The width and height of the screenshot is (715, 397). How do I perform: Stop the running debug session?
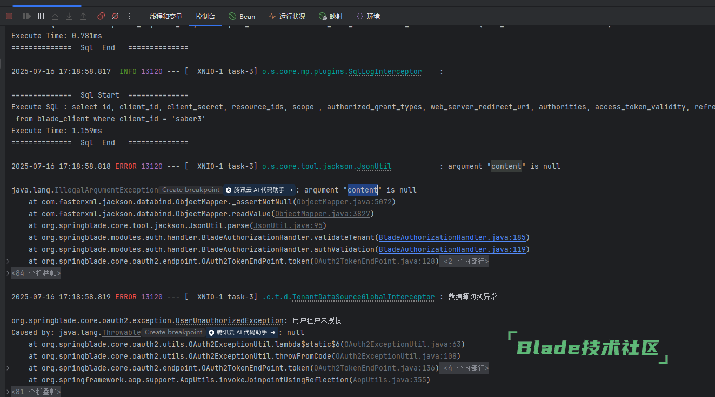click(x=9, y=16)
